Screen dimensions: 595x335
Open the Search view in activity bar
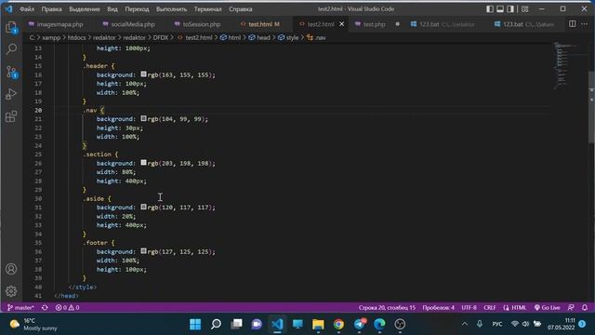(11, 49)
